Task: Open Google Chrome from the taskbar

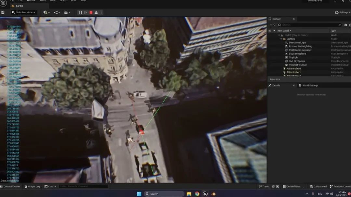Action: 197,194
